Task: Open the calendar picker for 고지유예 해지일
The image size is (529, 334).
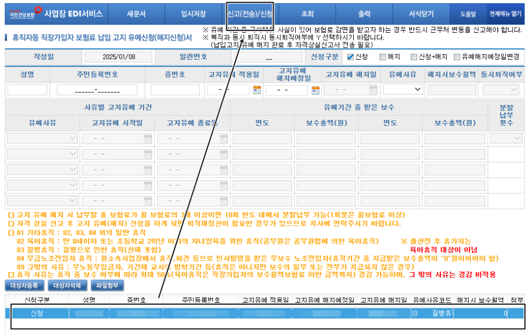Action: click(372, 89)
